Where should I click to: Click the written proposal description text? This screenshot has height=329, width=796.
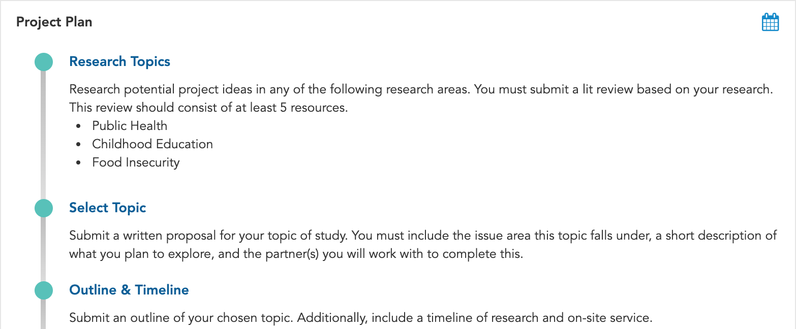pos(423,245)
